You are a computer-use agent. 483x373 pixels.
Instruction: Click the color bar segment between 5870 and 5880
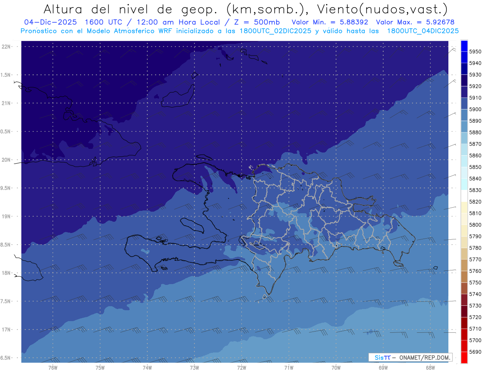pyautogui.click(x=464, y=138)
